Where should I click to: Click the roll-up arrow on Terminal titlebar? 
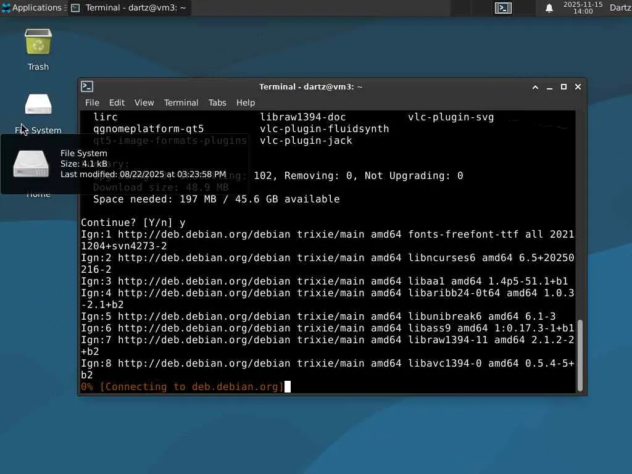click(x=535, y=87)
